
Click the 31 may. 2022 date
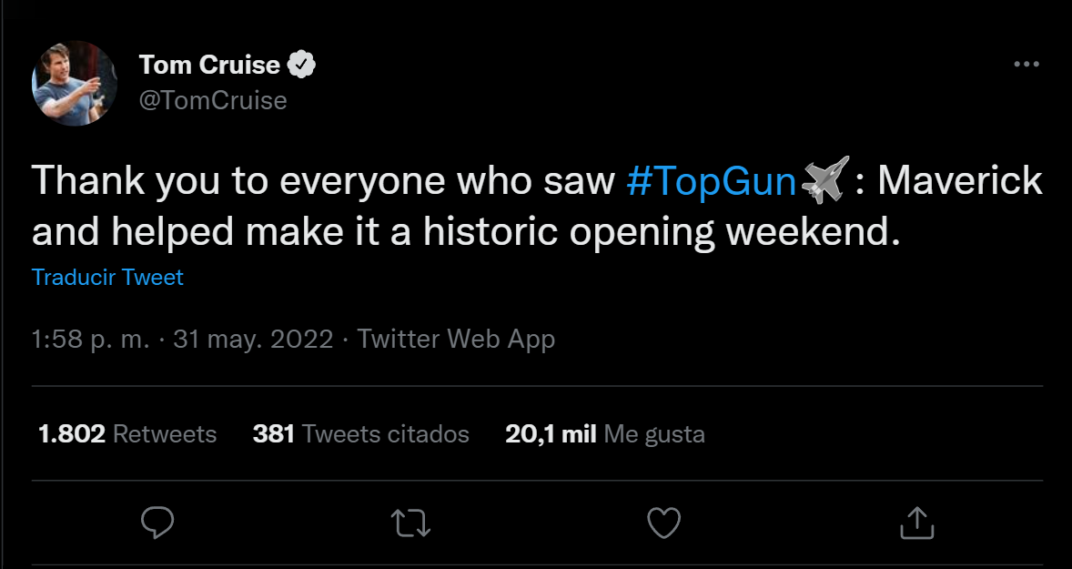[253, 340]
